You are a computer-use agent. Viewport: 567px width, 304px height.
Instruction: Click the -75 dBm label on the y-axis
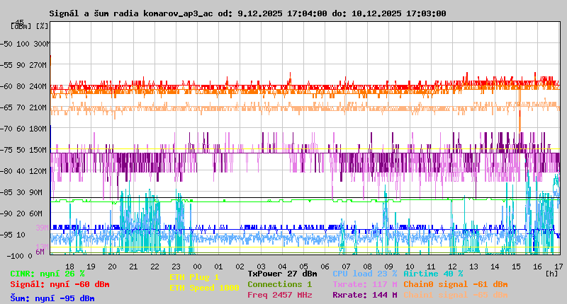[x=9, y=150]
